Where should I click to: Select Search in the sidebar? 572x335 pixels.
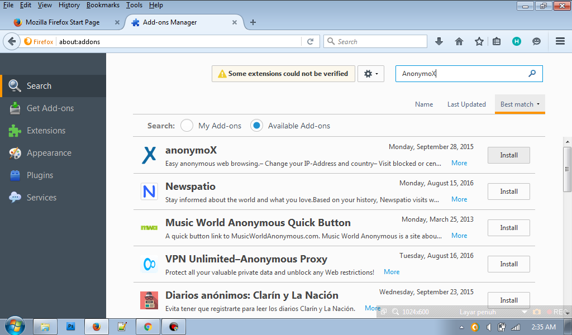pos(53,86)
